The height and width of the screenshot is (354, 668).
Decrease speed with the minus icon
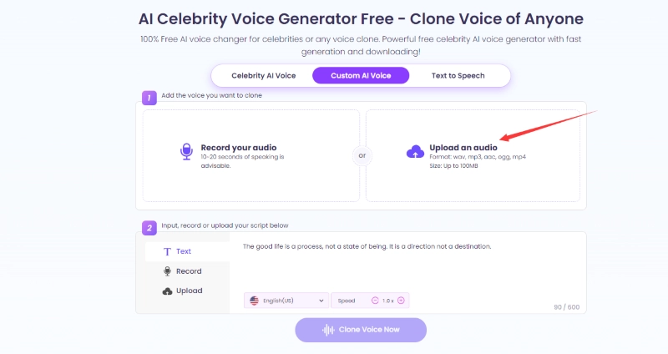point(374,301)
